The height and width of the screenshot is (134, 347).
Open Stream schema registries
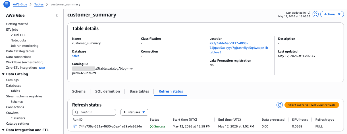(24, 96)
